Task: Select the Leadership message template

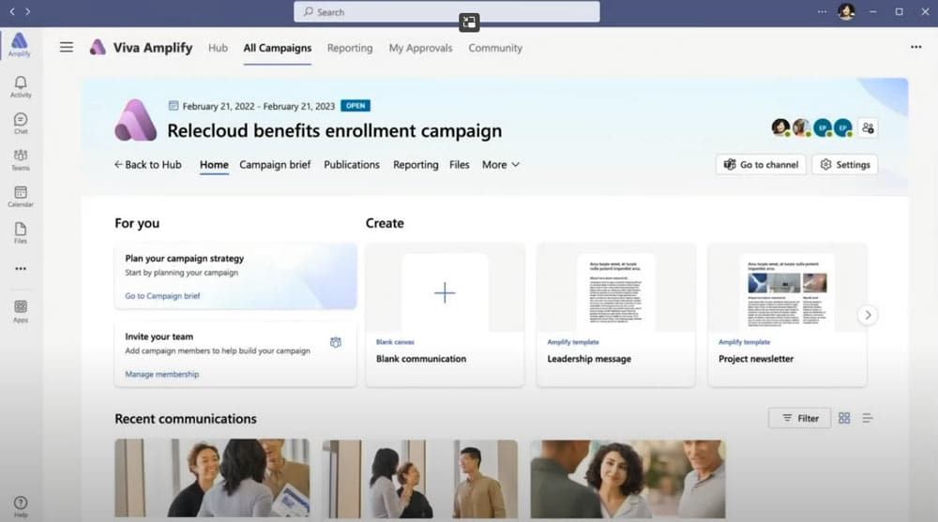Action: click(x=616, y=315)
